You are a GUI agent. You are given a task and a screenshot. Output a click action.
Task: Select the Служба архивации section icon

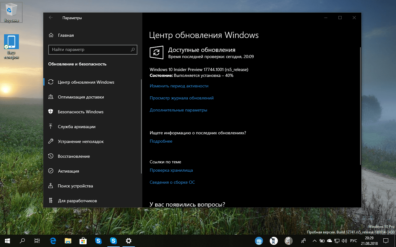pos(50,127)
